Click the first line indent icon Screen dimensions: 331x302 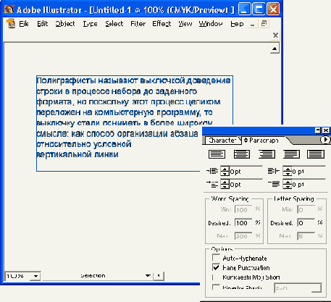pyautogui.click(x=212, y=184)
